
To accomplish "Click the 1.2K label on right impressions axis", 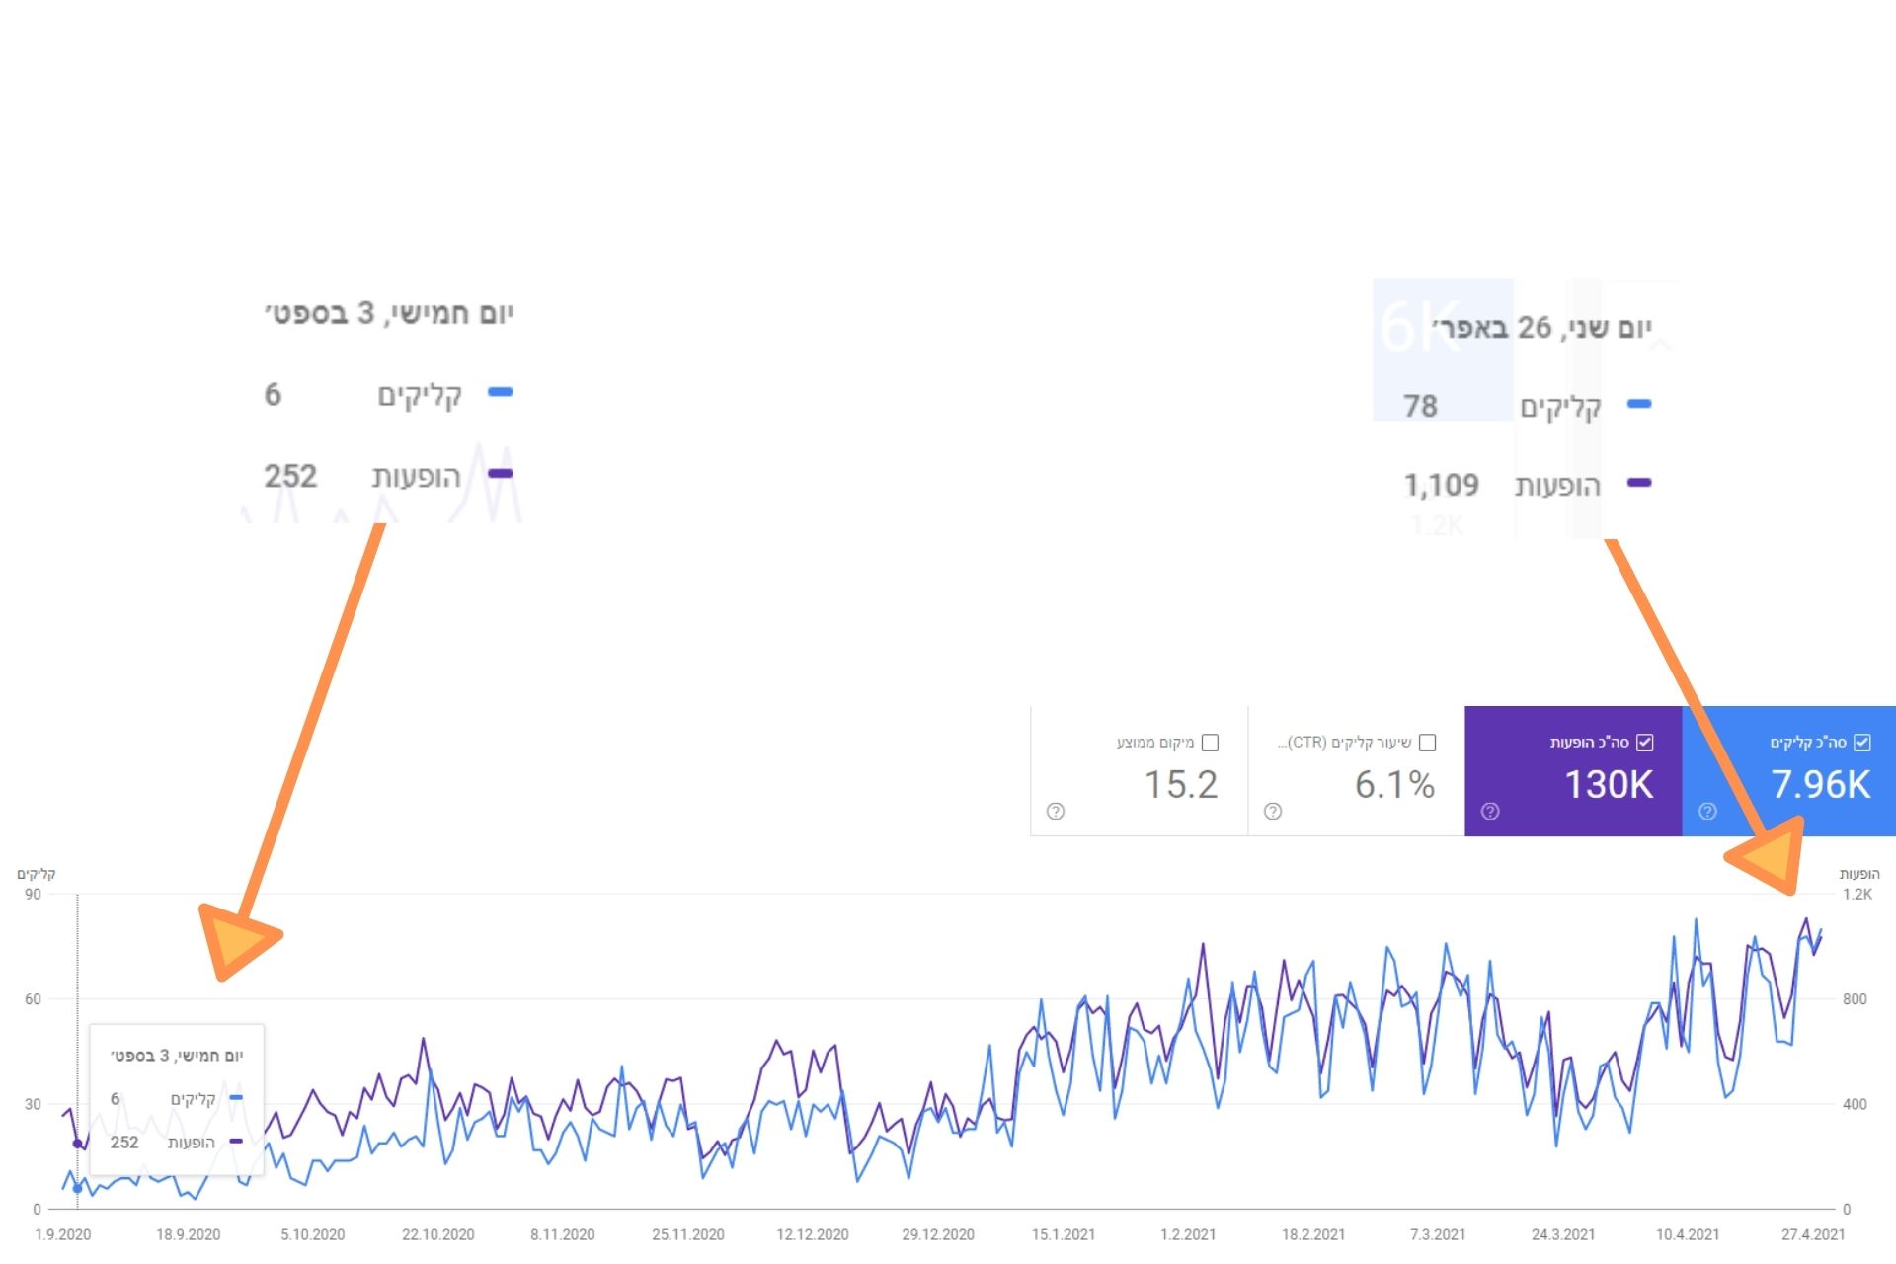I will (1856, 894).
